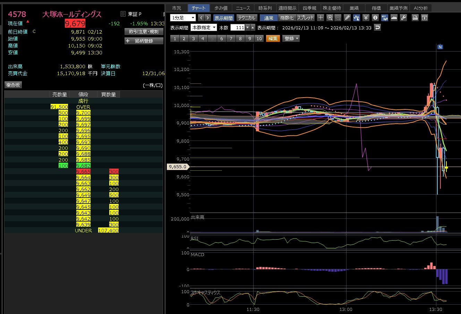Open the chart info icon

coord(375,18)
